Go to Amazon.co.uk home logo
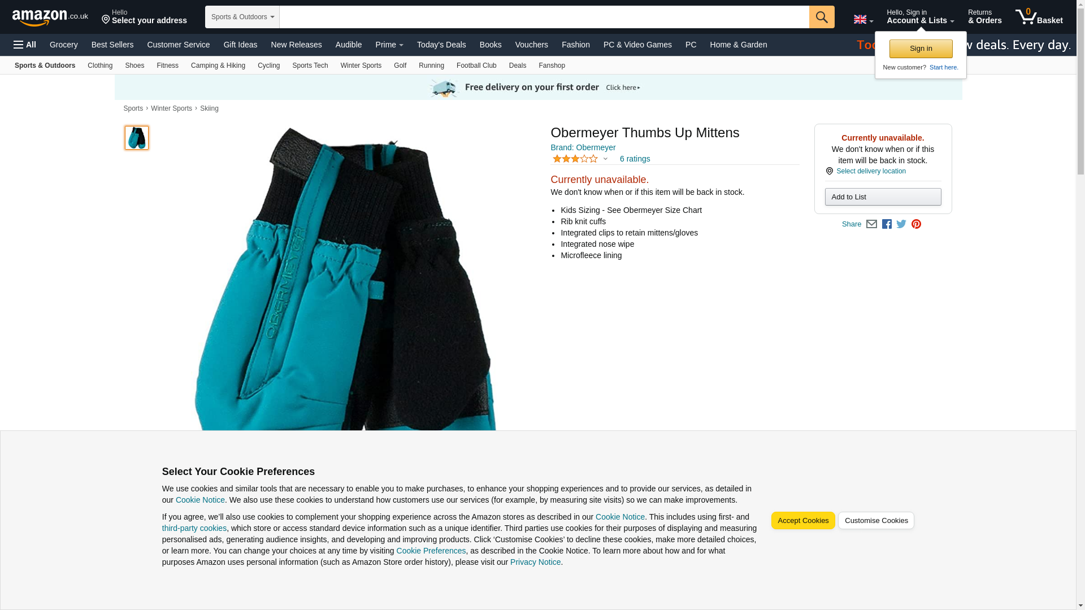Viewport: 1085px width, 610px height. point(50,17)
